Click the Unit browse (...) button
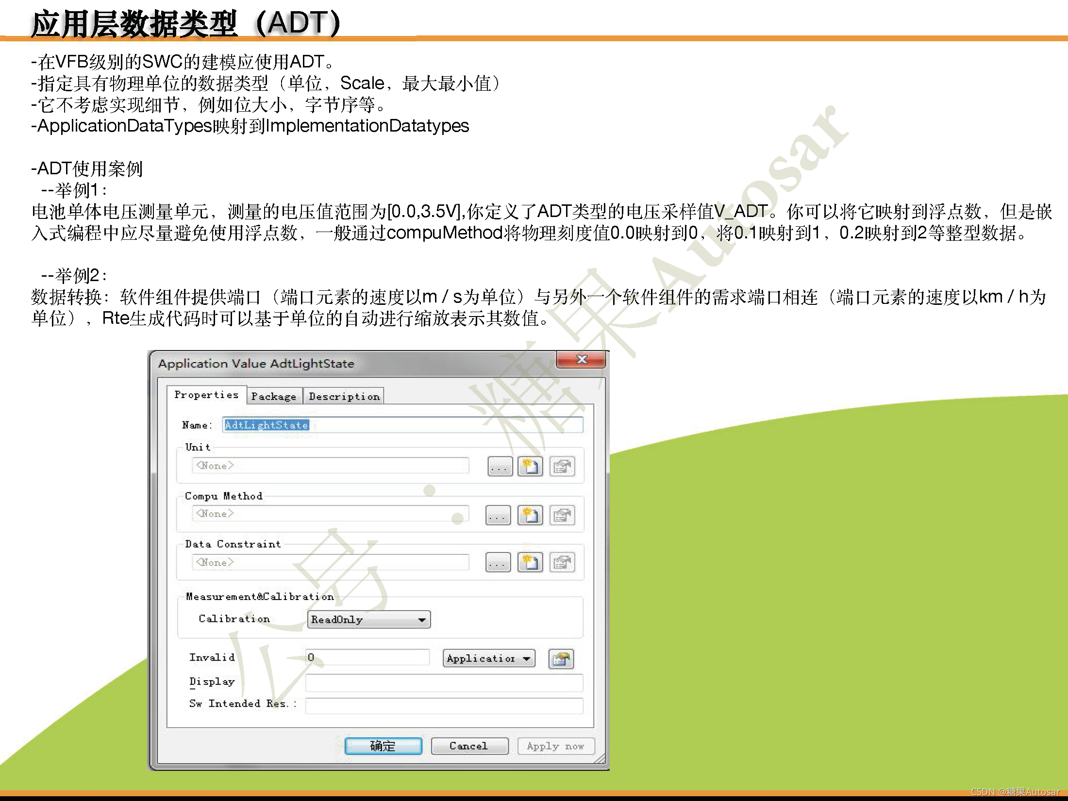1068x801 pixels. point(500,467)
